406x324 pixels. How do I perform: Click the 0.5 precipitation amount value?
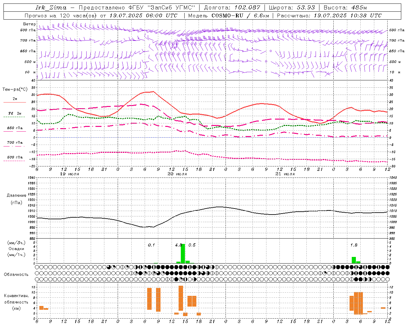pyautogui.click(x=192, y=245)
